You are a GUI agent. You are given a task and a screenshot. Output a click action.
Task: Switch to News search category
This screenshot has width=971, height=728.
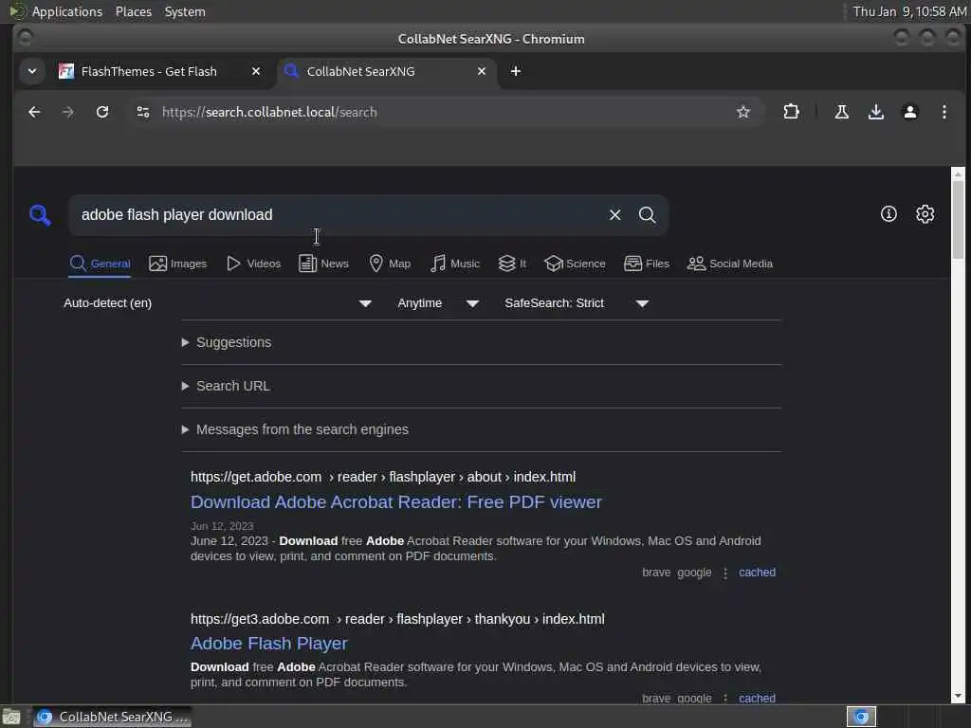pos(323,264)
